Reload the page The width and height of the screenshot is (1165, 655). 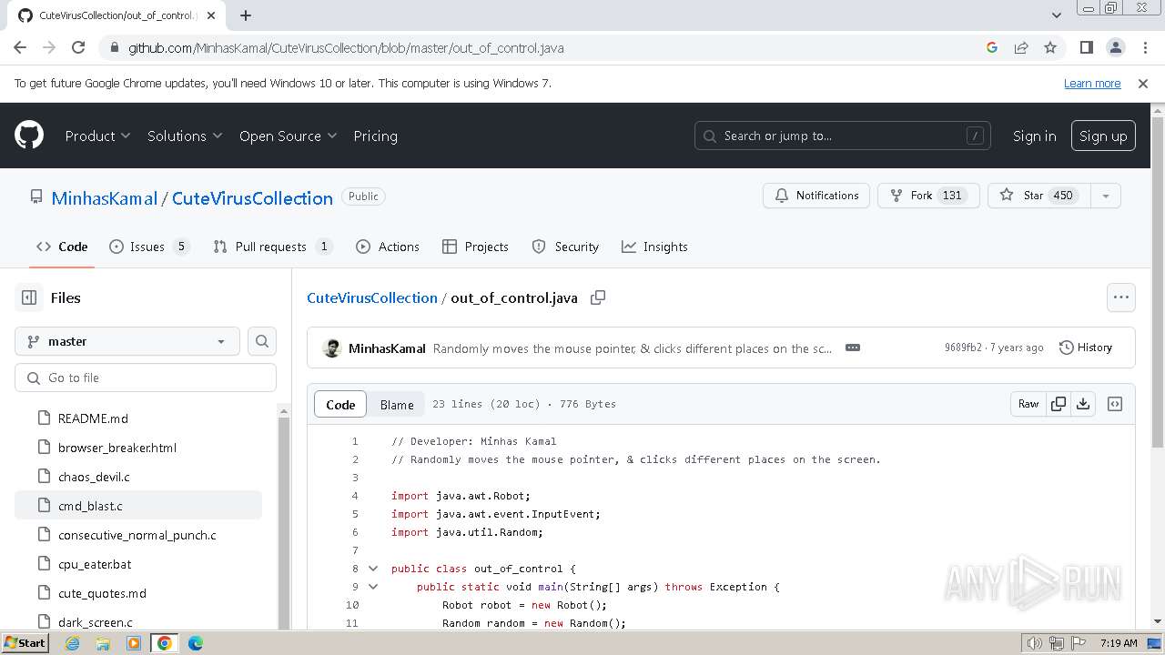click(78, 47)
